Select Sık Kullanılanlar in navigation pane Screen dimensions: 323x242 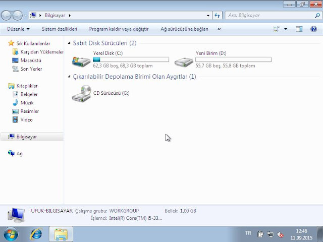(33, 43)
